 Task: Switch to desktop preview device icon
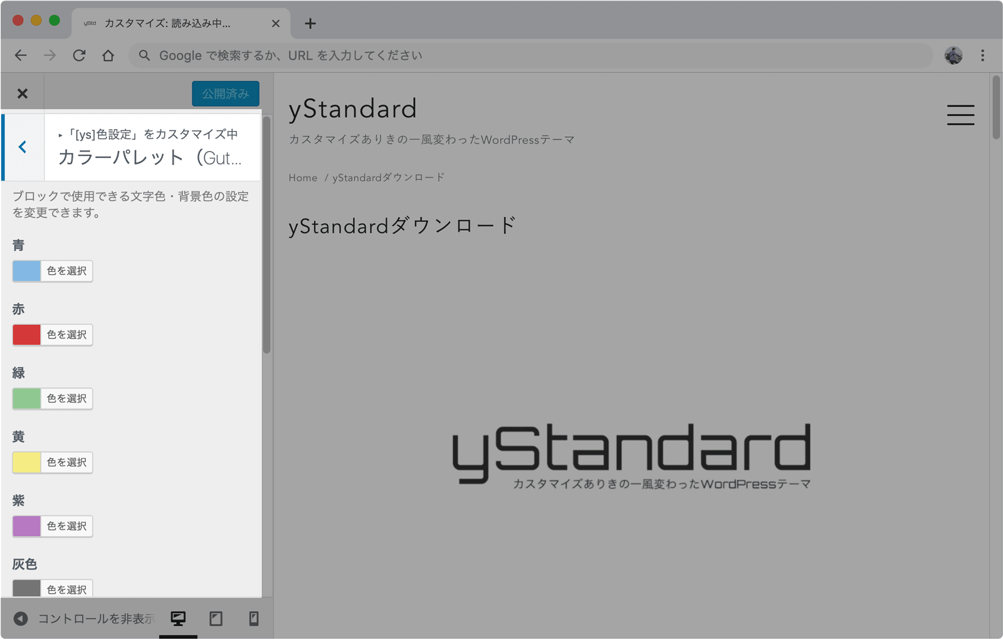(178, 619)
